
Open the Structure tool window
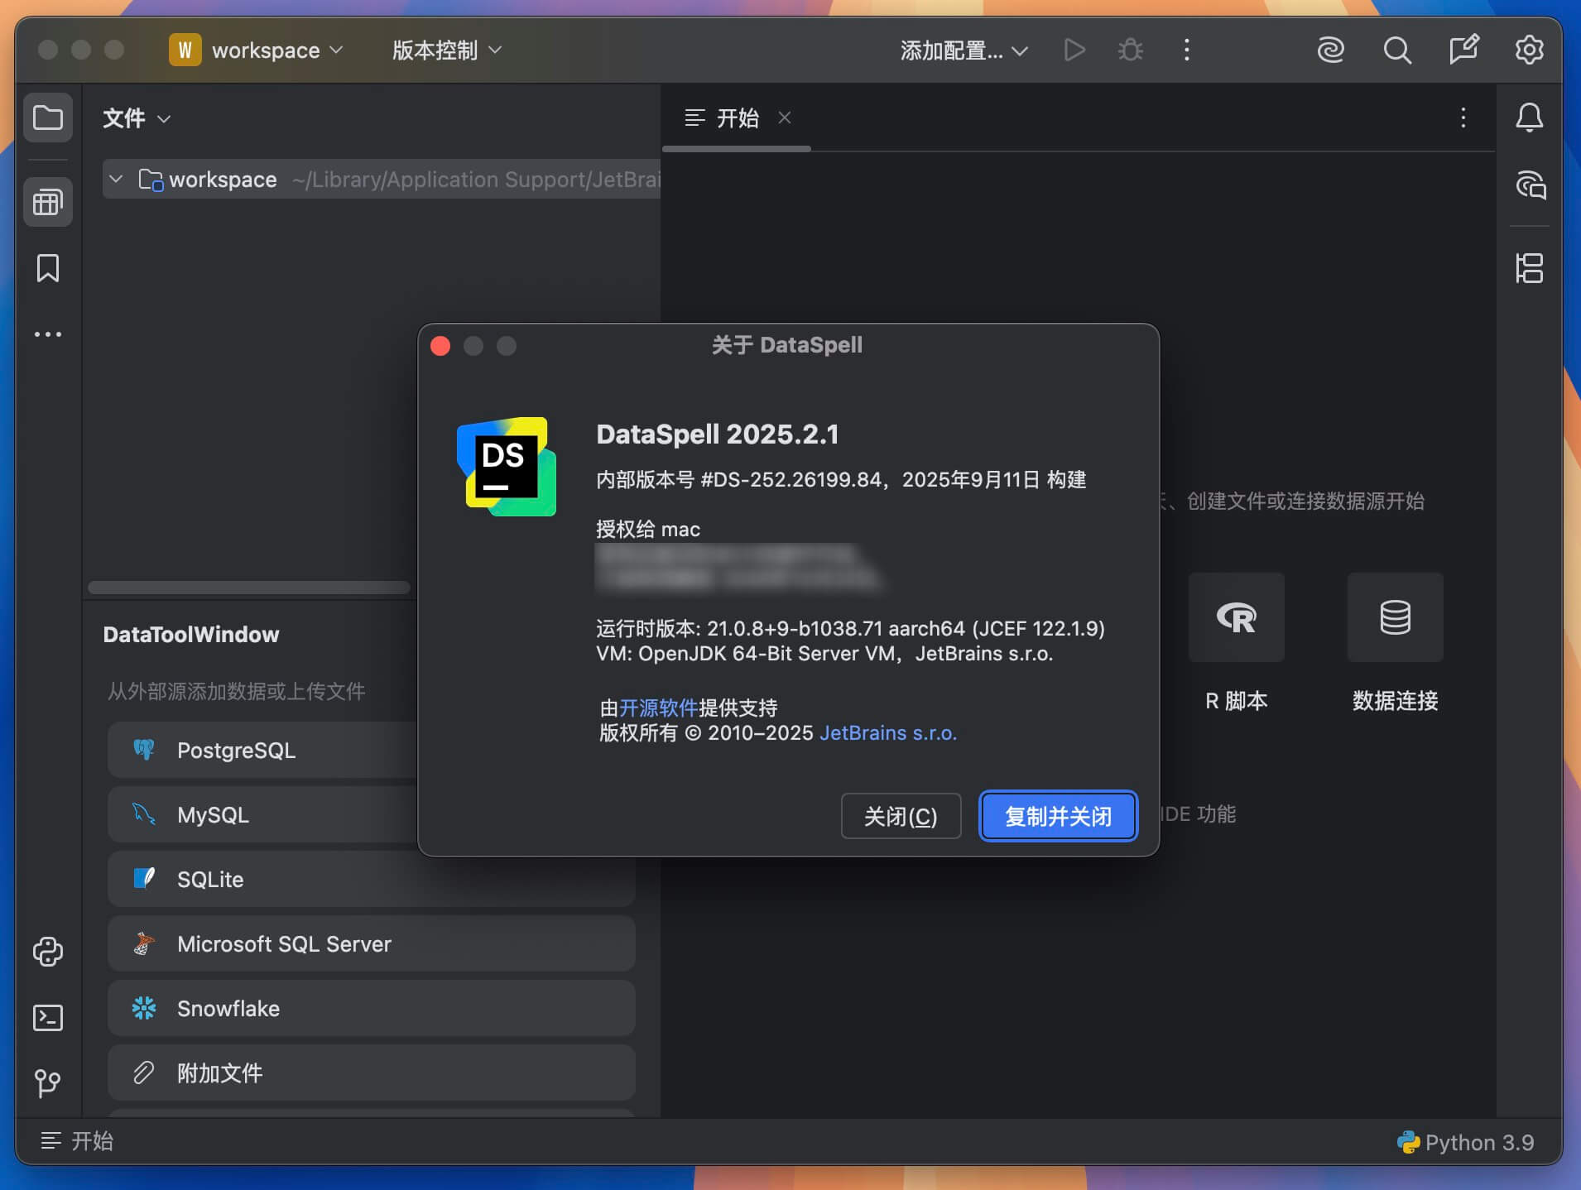coord(1529,268)
